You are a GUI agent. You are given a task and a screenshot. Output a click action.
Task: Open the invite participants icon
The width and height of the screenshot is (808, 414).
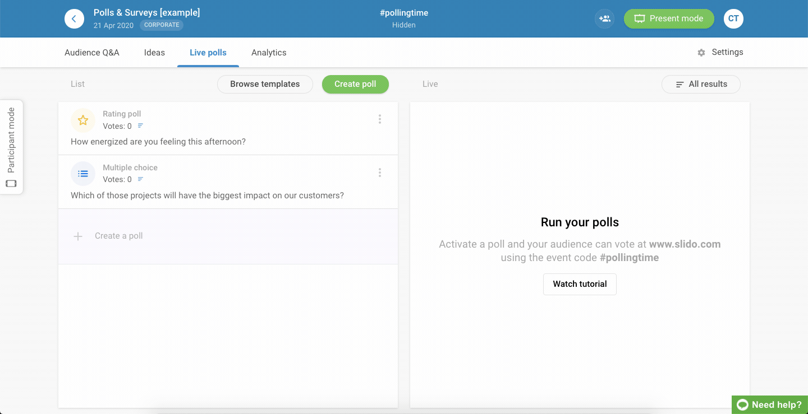coord(604,18)
